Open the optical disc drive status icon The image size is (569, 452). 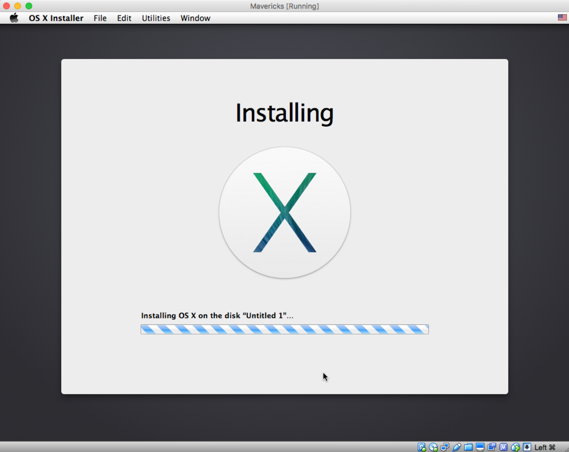coord(433,447)
